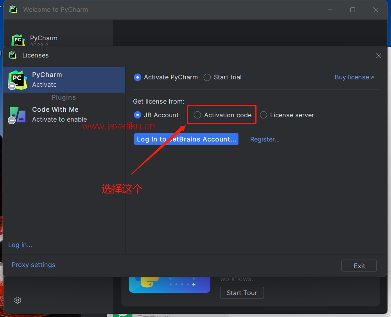391x317 pixels.
Task: Open settings gear in Welcome window
Action: 18,300
